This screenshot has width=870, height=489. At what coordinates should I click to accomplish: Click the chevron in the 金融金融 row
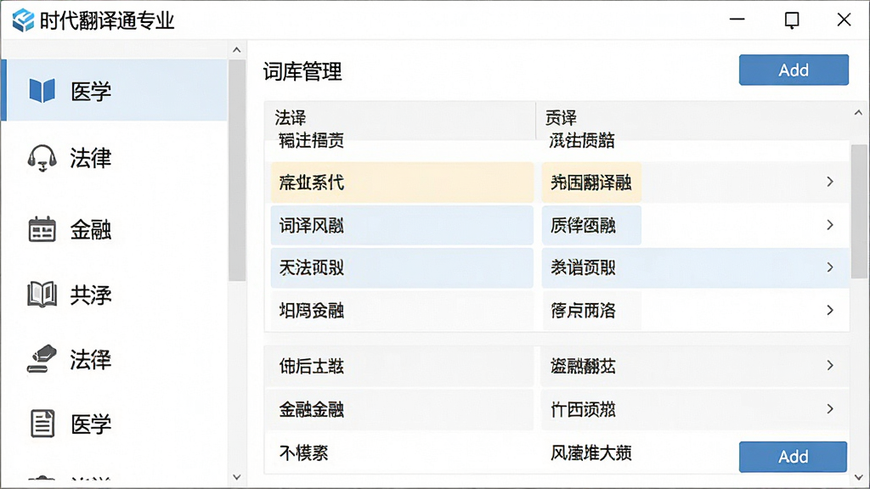830,409
